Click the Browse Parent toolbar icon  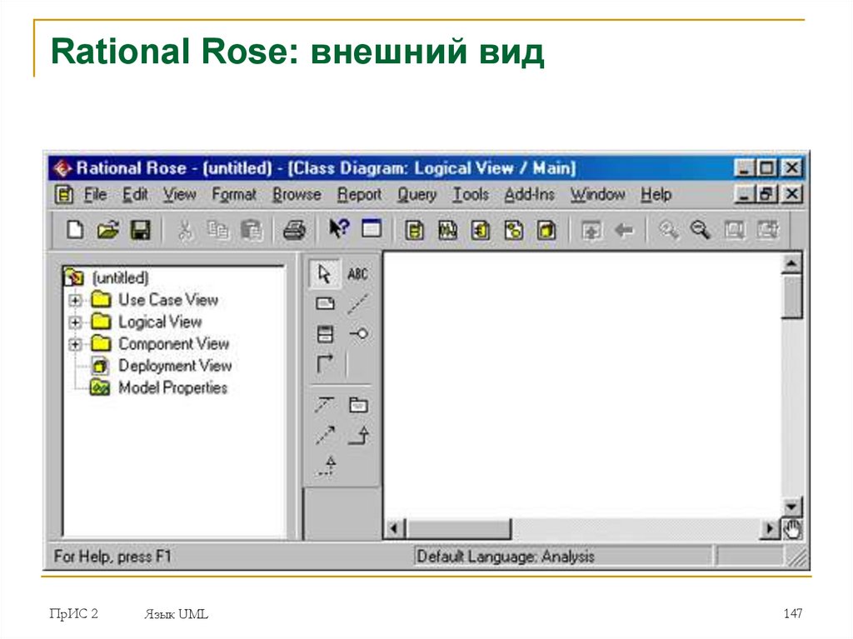591,230
